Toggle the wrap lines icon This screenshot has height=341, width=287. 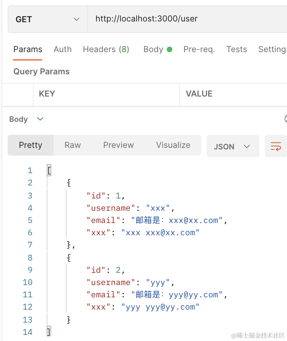(276, 146)
